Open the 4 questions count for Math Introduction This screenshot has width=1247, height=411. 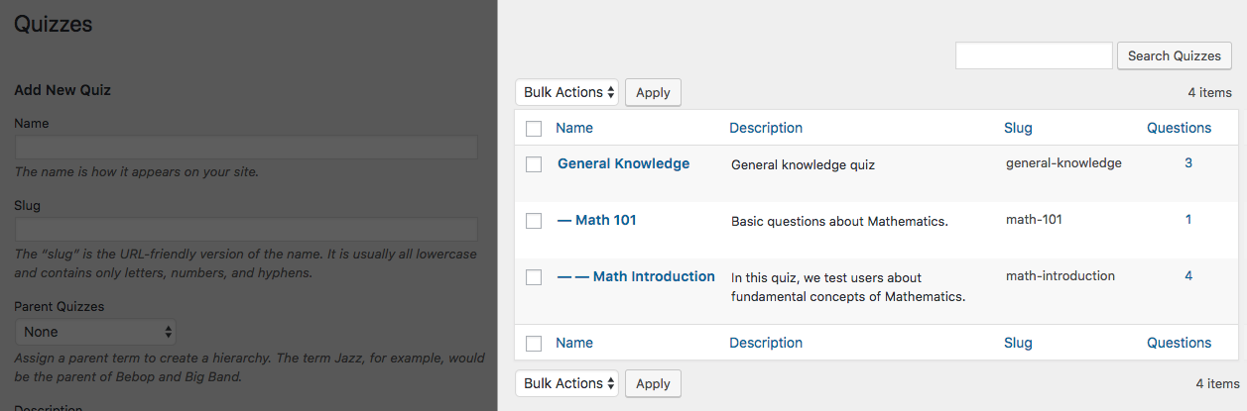(1188, 276)
